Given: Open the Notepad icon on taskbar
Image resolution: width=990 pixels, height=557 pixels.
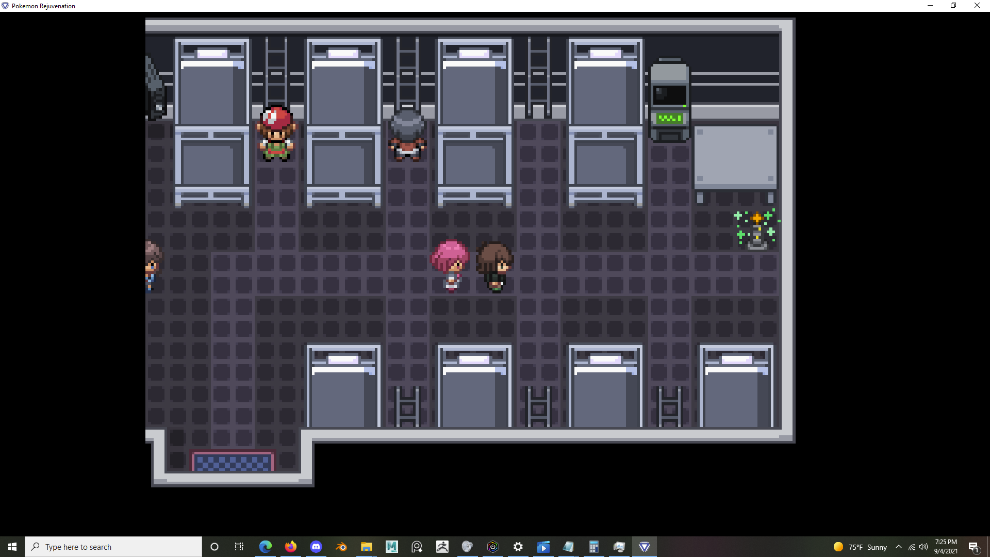Looking at the screenshot, I should (x=569, y=547).
